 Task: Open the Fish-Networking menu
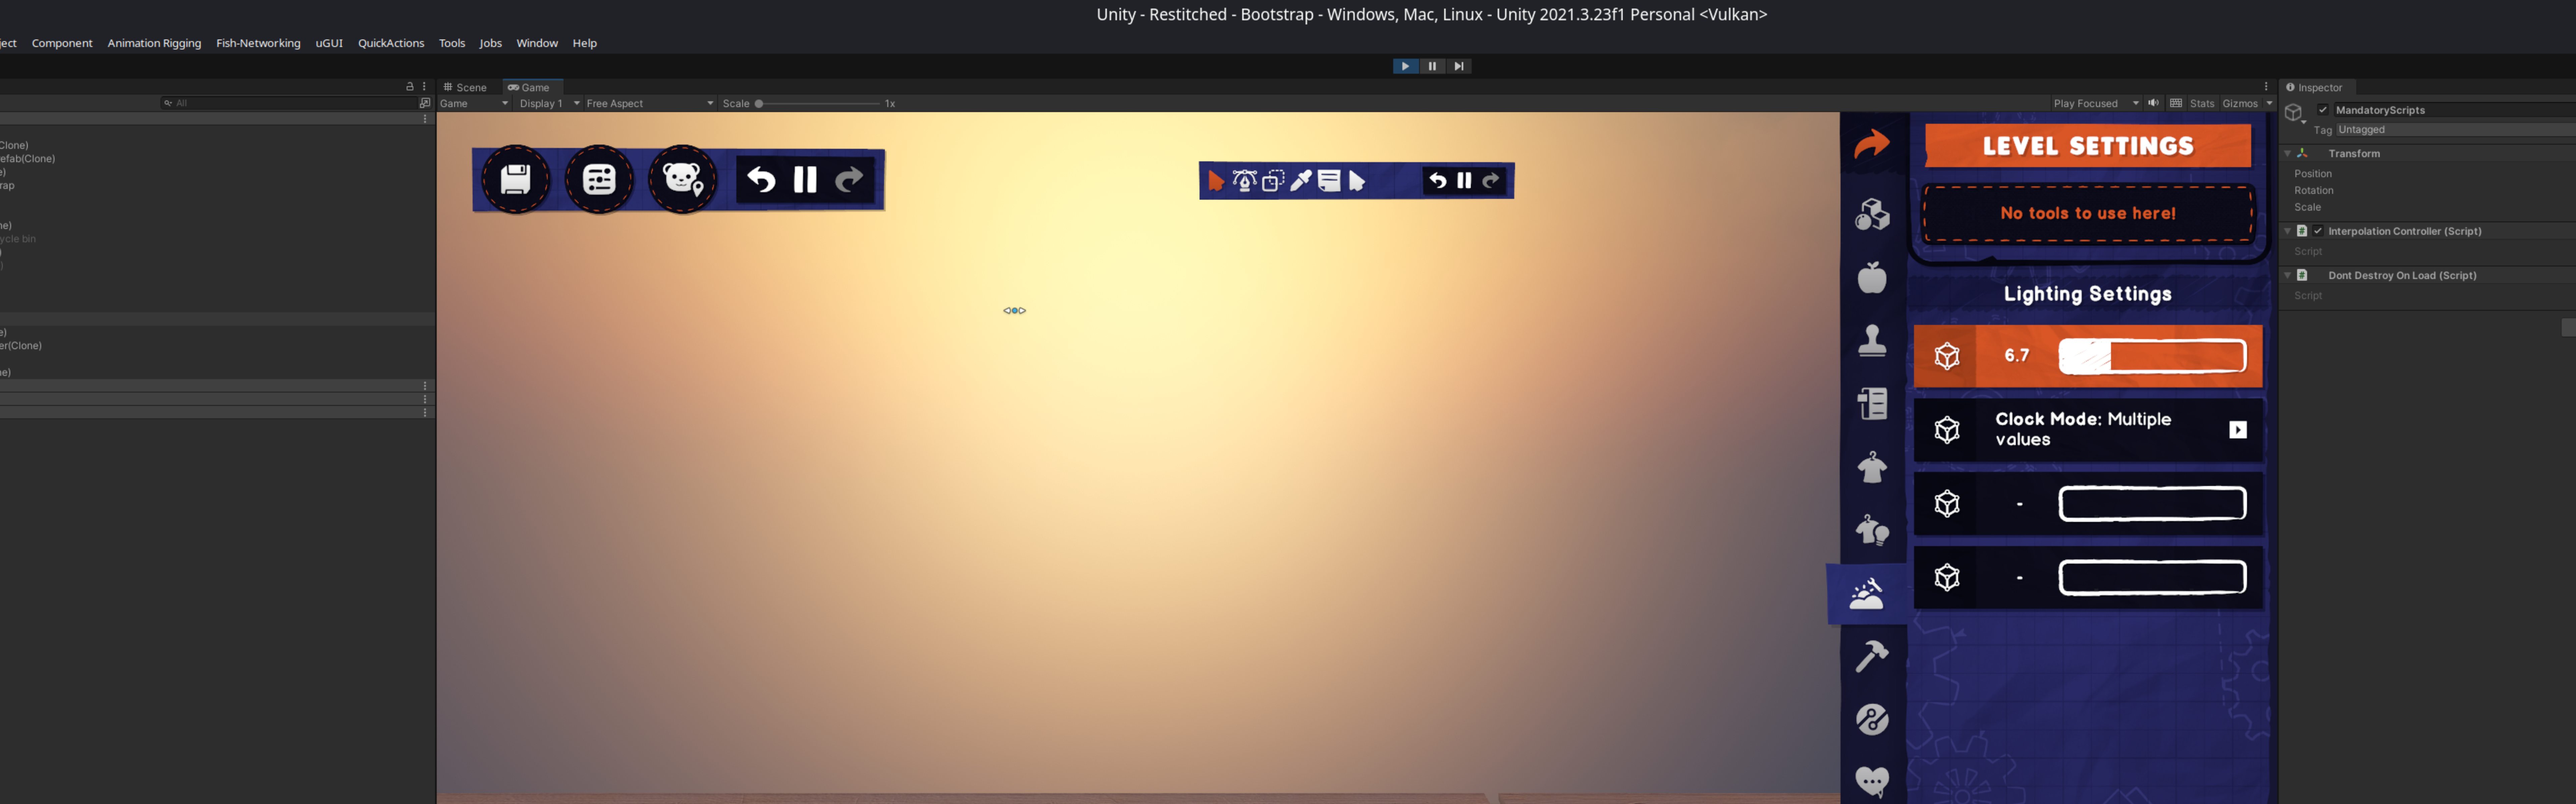[x=258, y=43]
